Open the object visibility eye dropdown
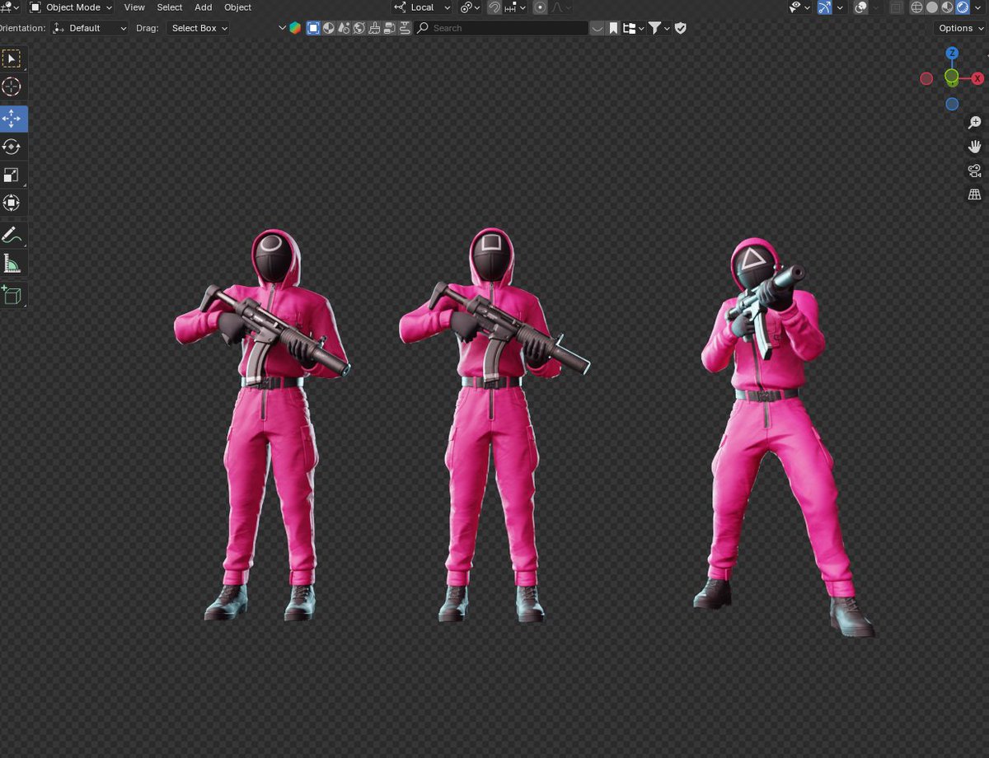Screen dimensions: 989x758 [x=799, y=7]
